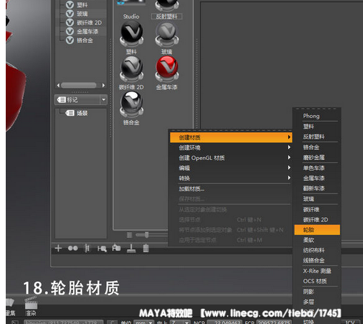This screenshot has width=363, height=324.
Task: Select 碳纤维 2D text row in the tree
Action: click(89, 22)
